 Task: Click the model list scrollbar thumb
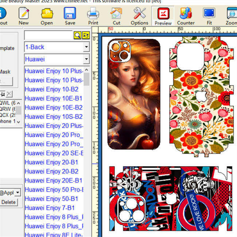point(86,79)
